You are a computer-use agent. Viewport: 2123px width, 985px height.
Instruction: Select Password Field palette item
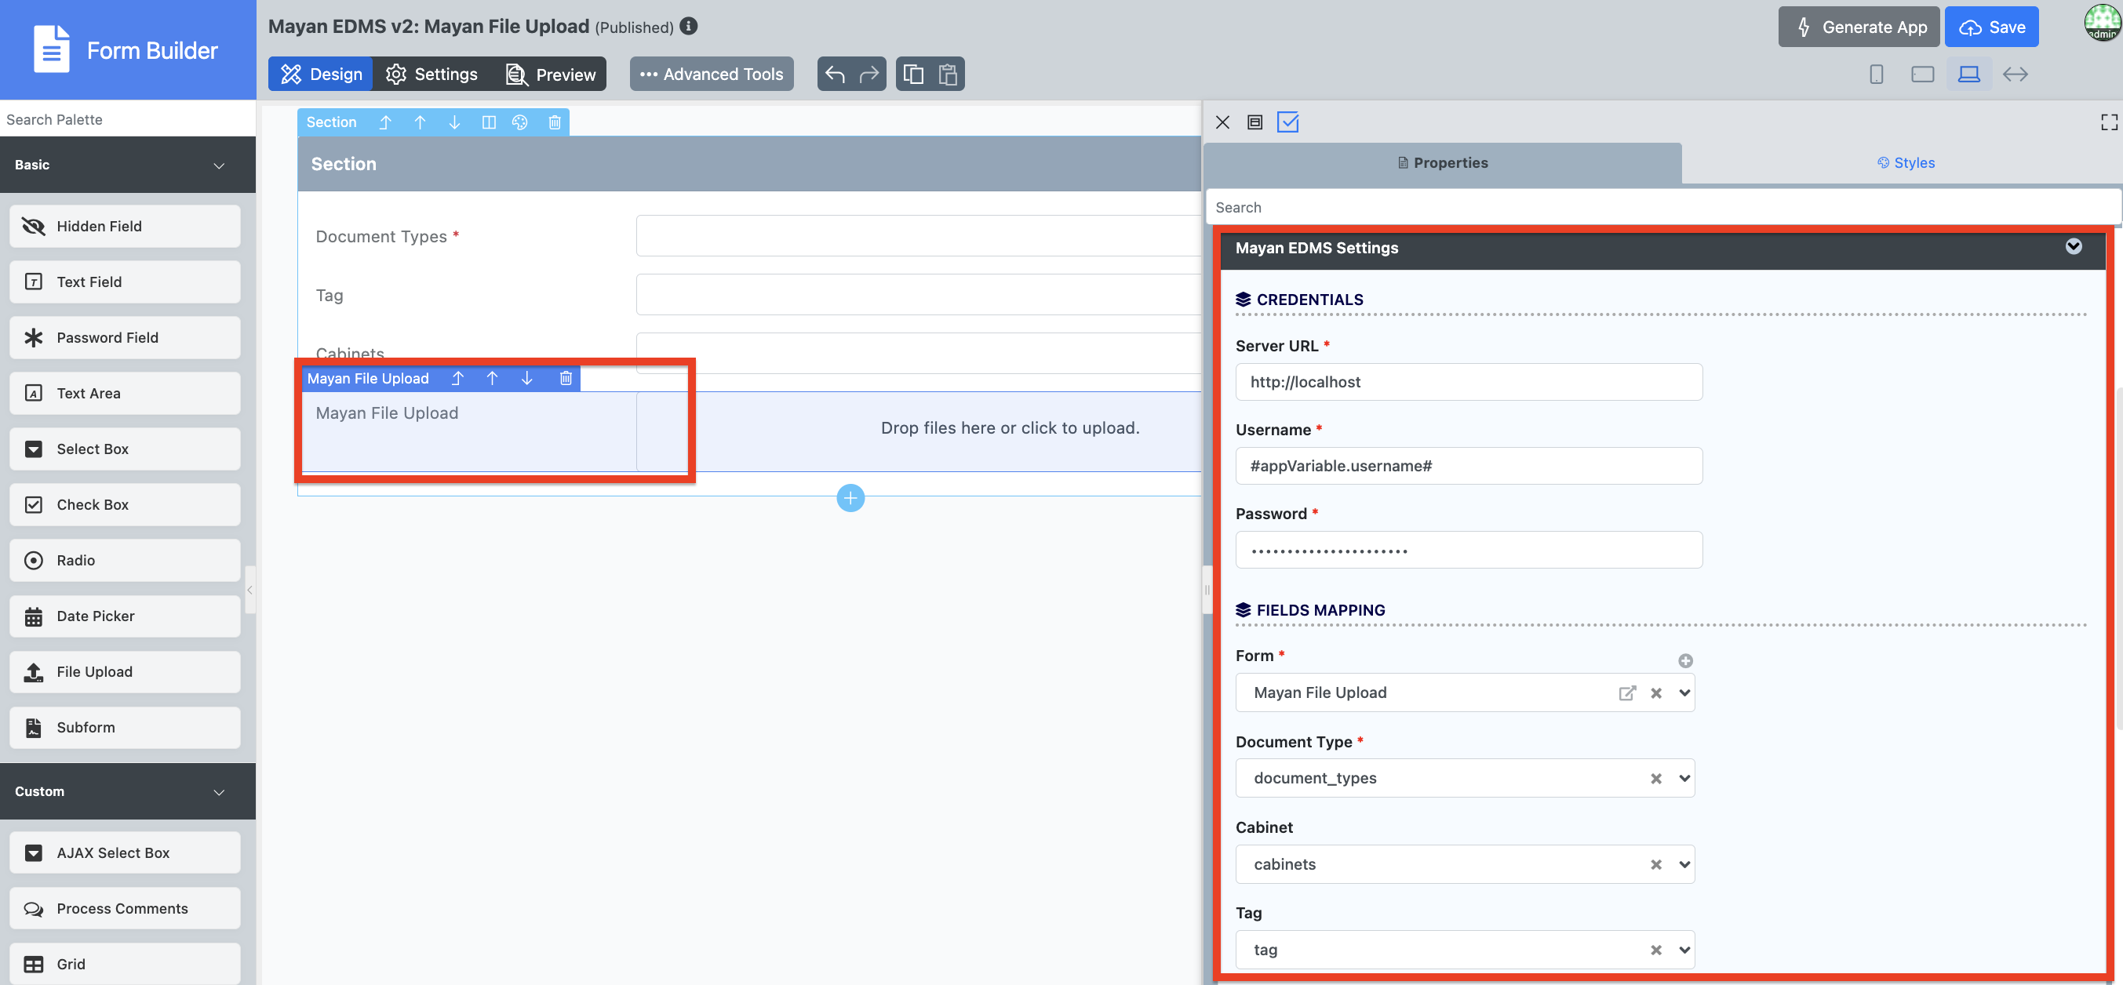point(126,338)
